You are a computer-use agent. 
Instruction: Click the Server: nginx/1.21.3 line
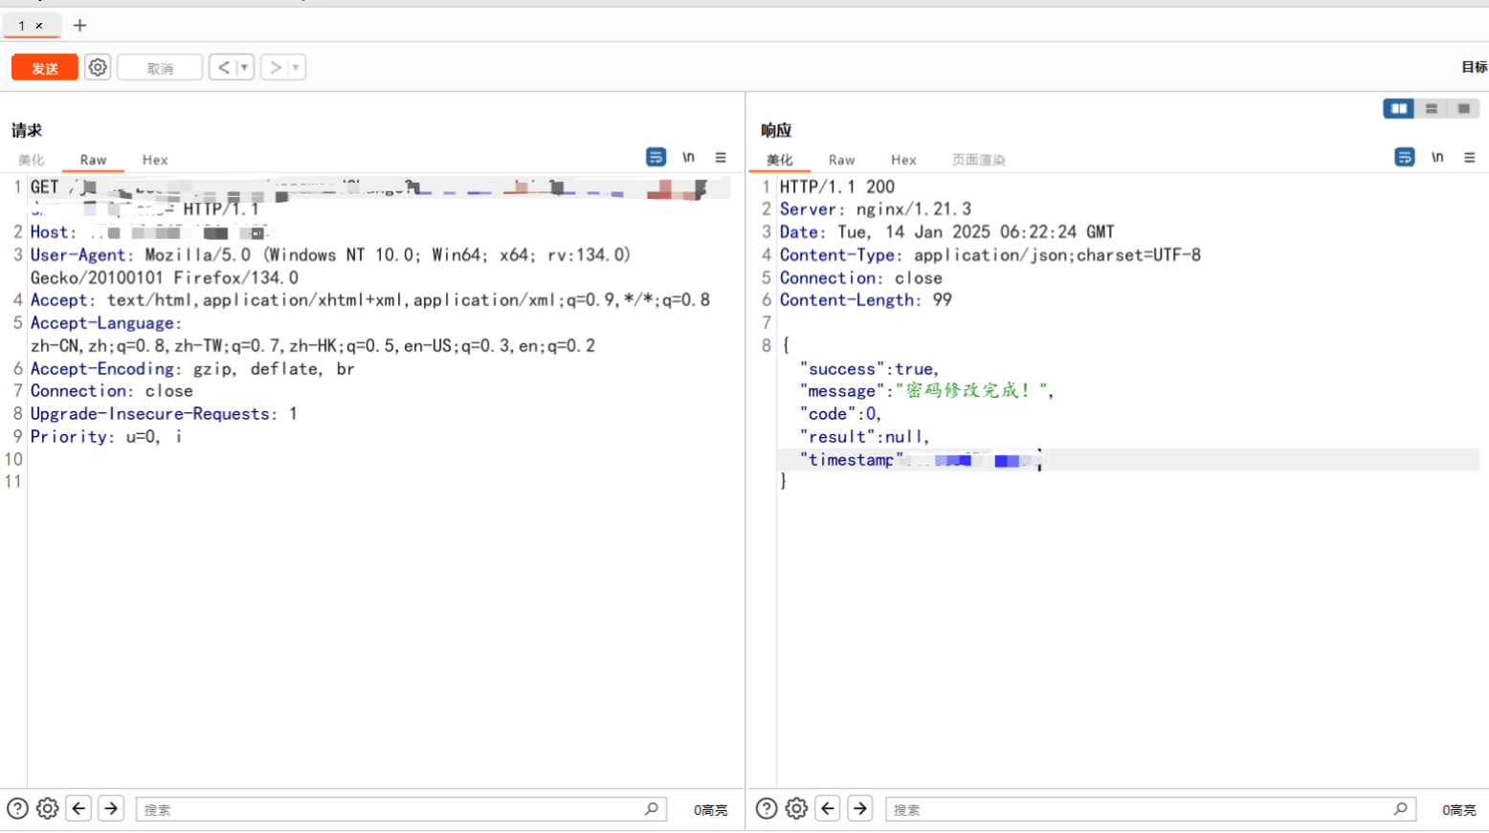pos(876,208)
